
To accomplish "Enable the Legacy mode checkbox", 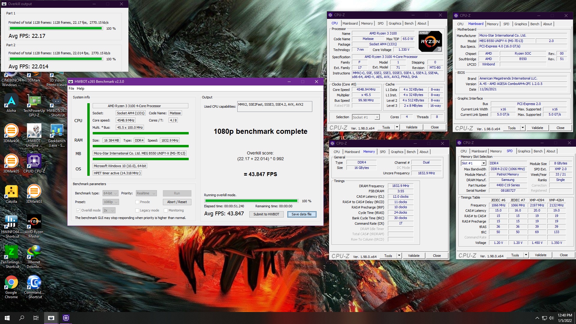I will [137, 210].
